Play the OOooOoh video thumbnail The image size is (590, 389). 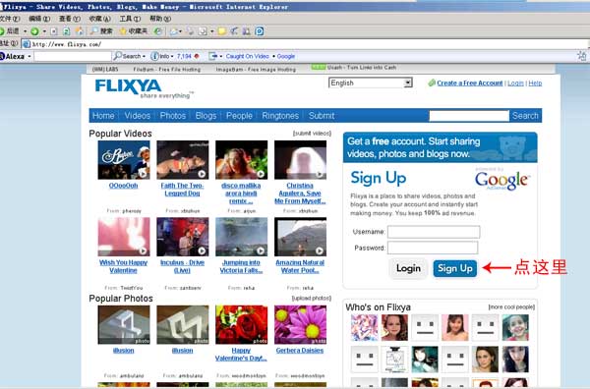(x=124, y=160)
